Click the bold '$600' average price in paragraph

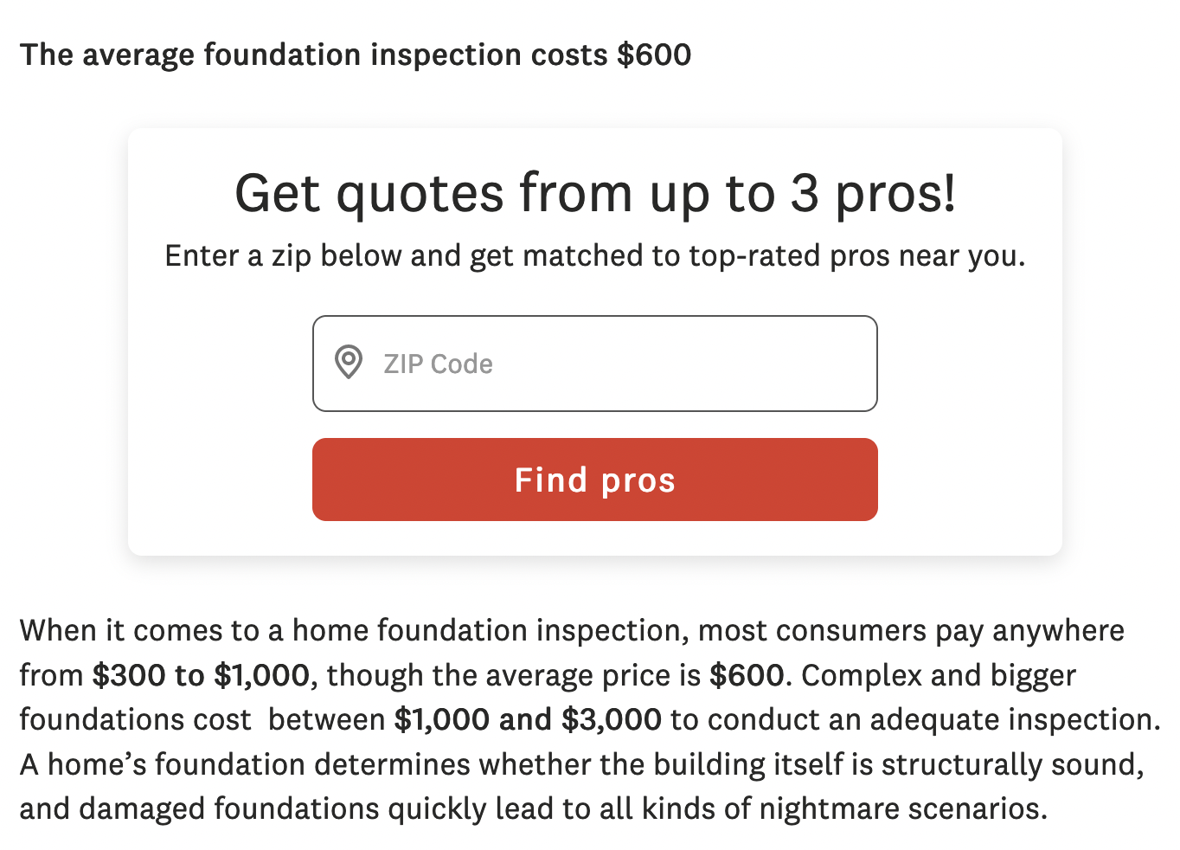(x=747, y=675)
